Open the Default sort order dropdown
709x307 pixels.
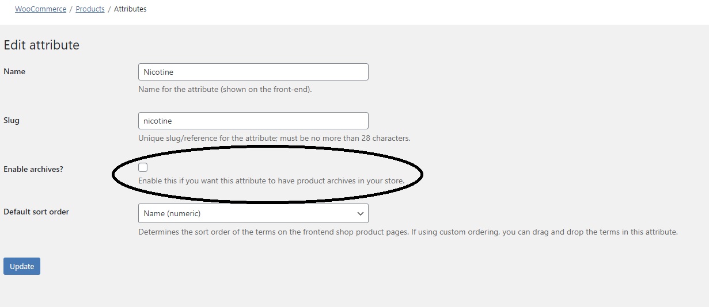pyautogui.click(x=253, y=213)
